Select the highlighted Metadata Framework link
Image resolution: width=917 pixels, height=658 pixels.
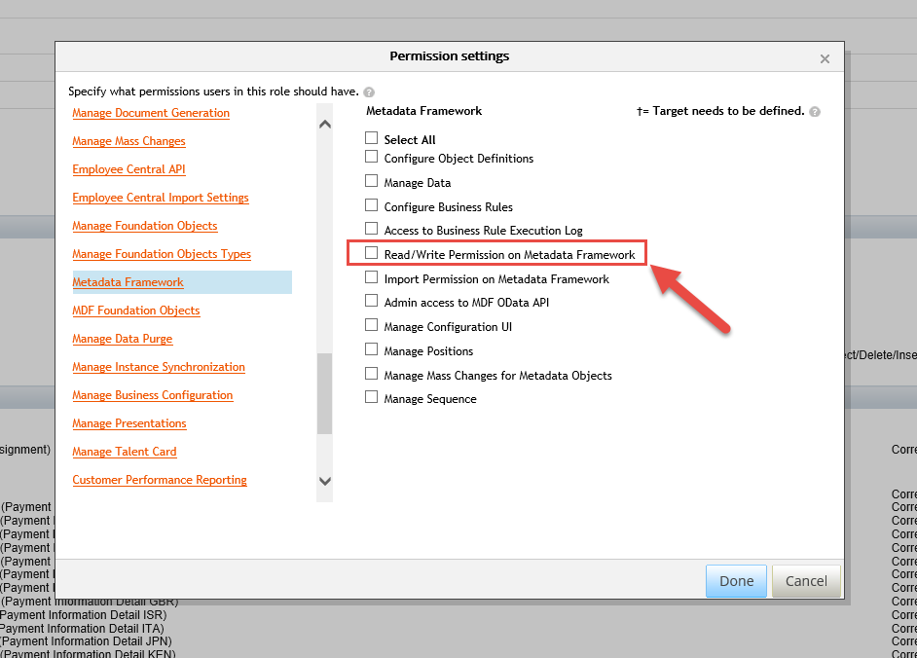point(128,282)
